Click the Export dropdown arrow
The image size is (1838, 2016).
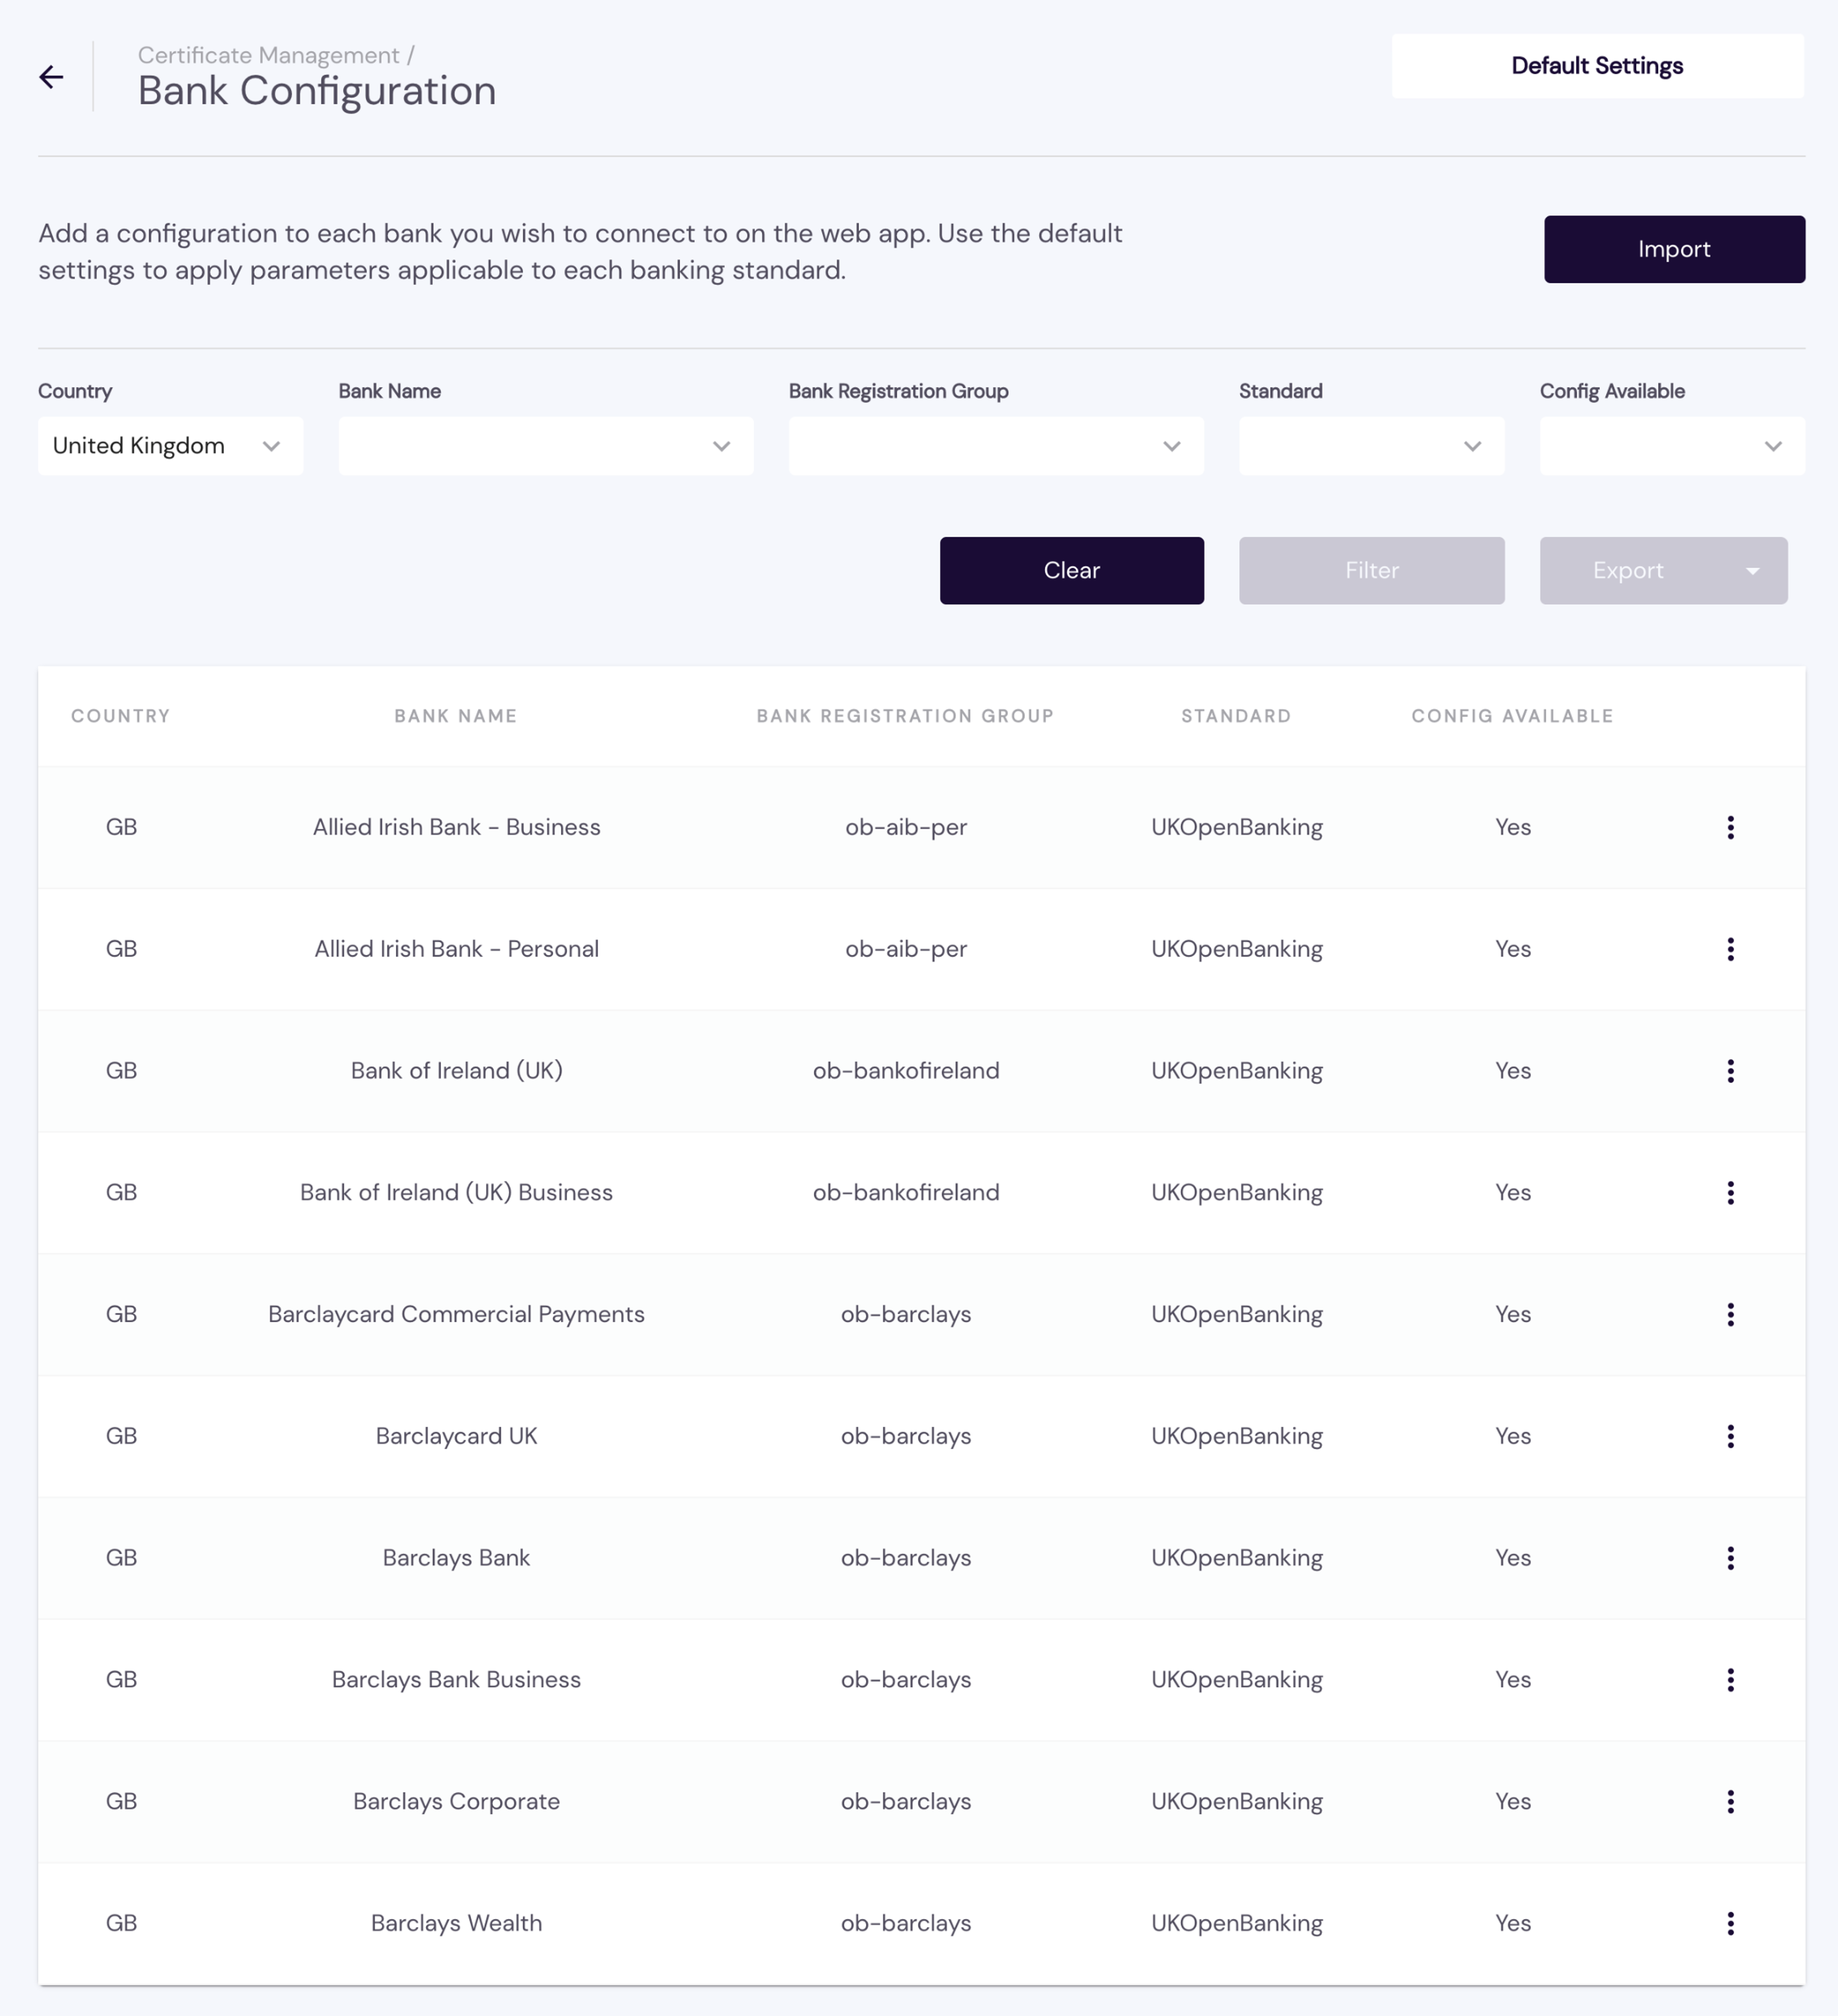(1752, 571)
